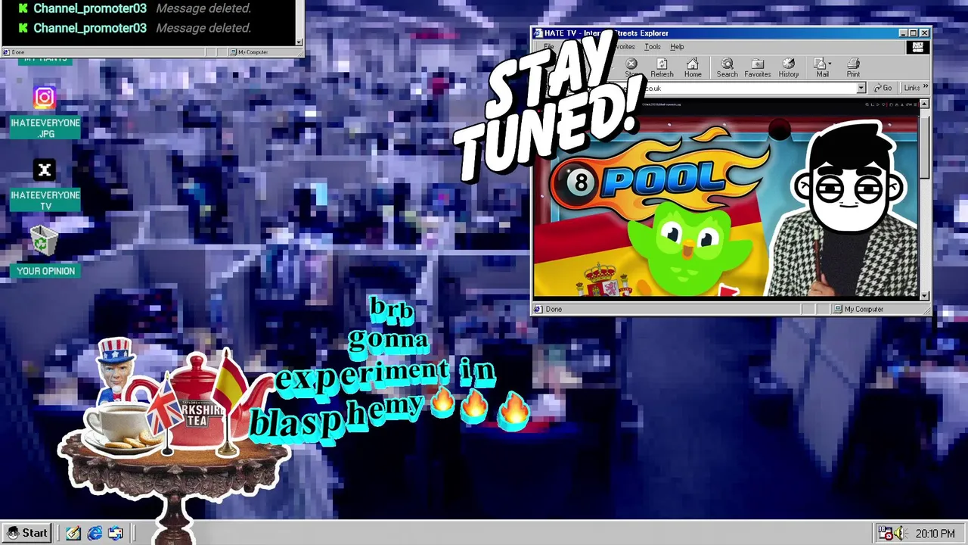
Task: Click the Channel_promoter03 username in first chat row
Action: click(x=90, y=8)
